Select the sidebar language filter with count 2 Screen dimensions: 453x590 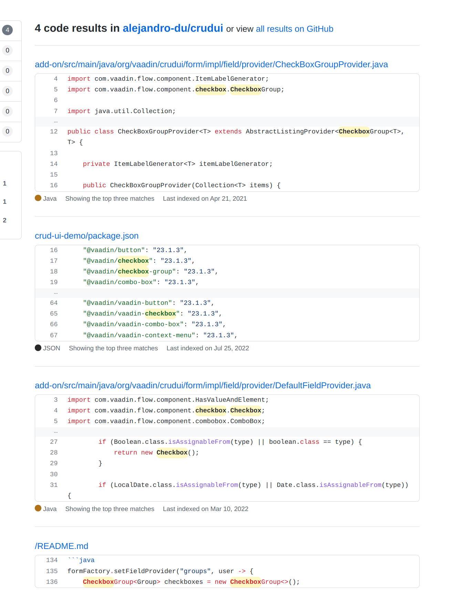(x=5, y=220)
